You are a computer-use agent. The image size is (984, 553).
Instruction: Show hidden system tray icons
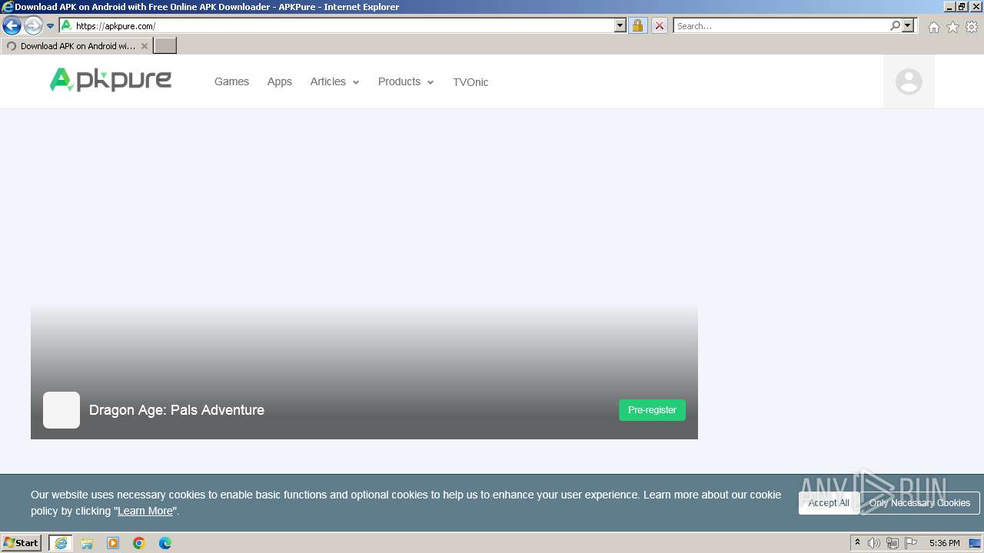pyautogui.click(x=857, y=543)
